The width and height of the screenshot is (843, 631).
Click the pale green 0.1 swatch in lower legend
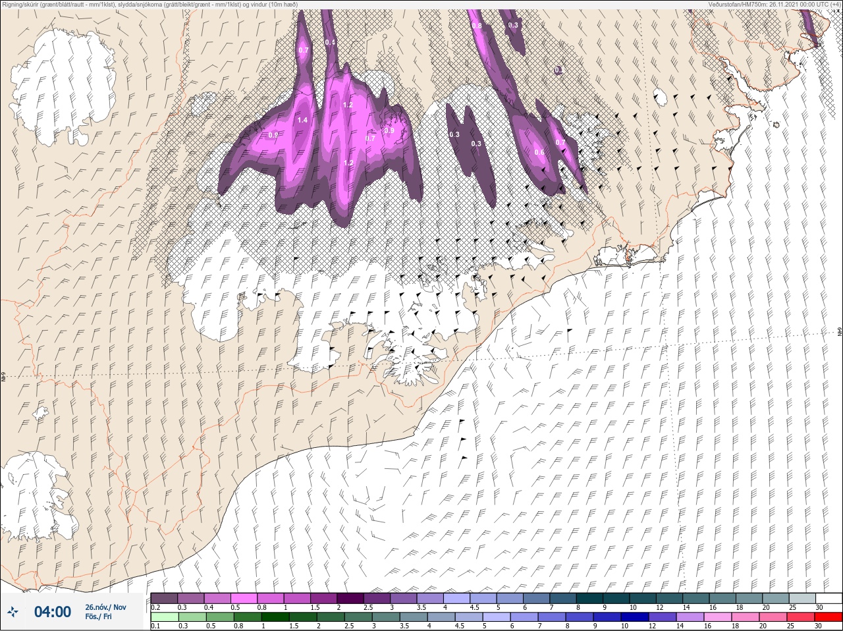pyautogui.click(x=164, y=617)
